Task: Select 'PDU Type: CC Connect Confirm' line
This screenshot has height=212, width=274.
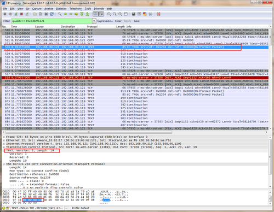Action: [x=39, y=171]
